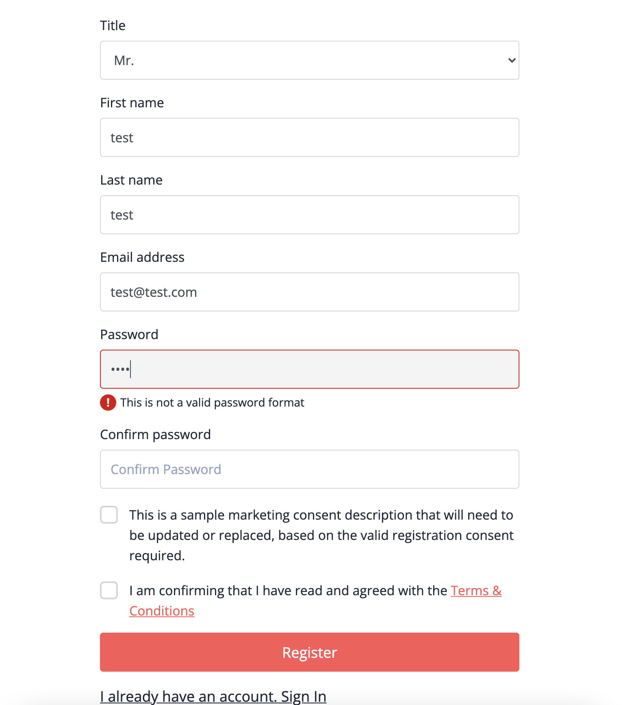634x705 pixels.
Task: Click the Confirm password label text
Action: 156,434
